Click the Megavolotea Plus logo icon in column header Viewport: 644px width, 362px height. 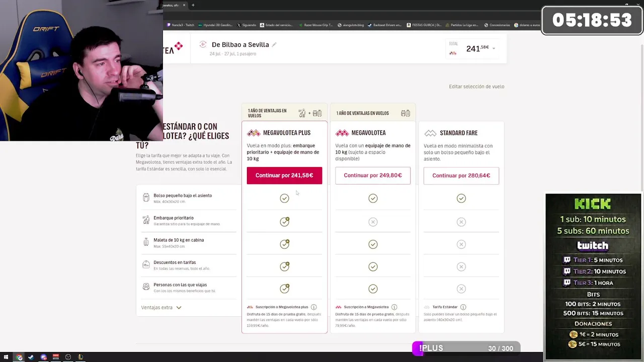coord(254,133)
